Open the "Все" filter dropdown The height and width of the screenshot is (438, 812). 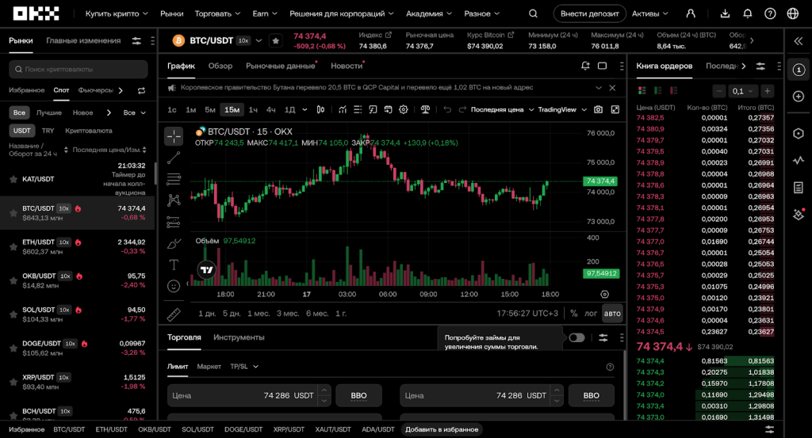pyautogui.click(x=134, y=112)
